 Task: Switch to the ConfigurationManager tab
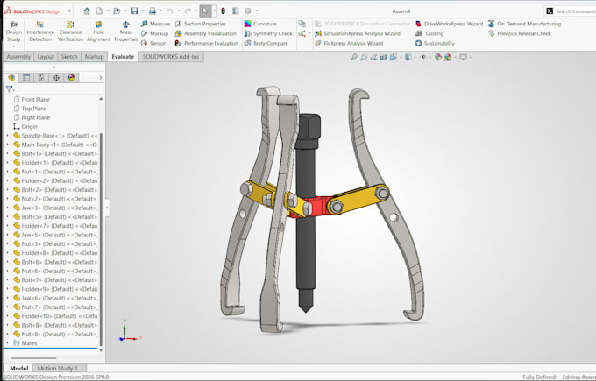click(x=41, y=78)
